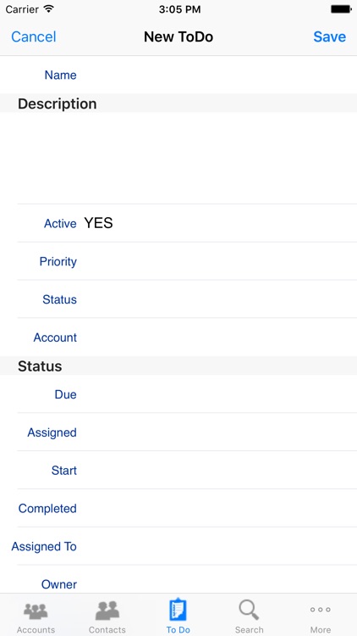Tap the Wi-Fi status icon
Viewport: 357px width, 636px height.
(x=48, y=9)
